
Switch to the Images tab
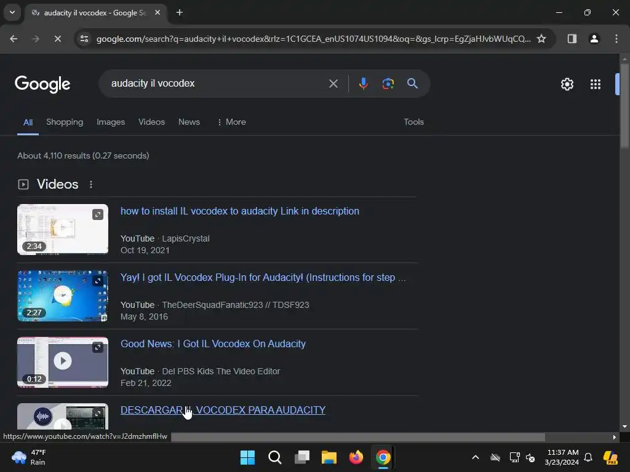(111, 122)
